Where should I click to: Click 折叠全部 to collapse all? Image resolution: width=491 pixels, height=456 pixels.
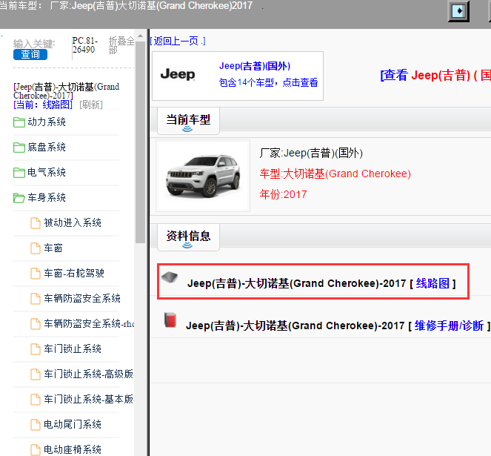coord(121,45)
